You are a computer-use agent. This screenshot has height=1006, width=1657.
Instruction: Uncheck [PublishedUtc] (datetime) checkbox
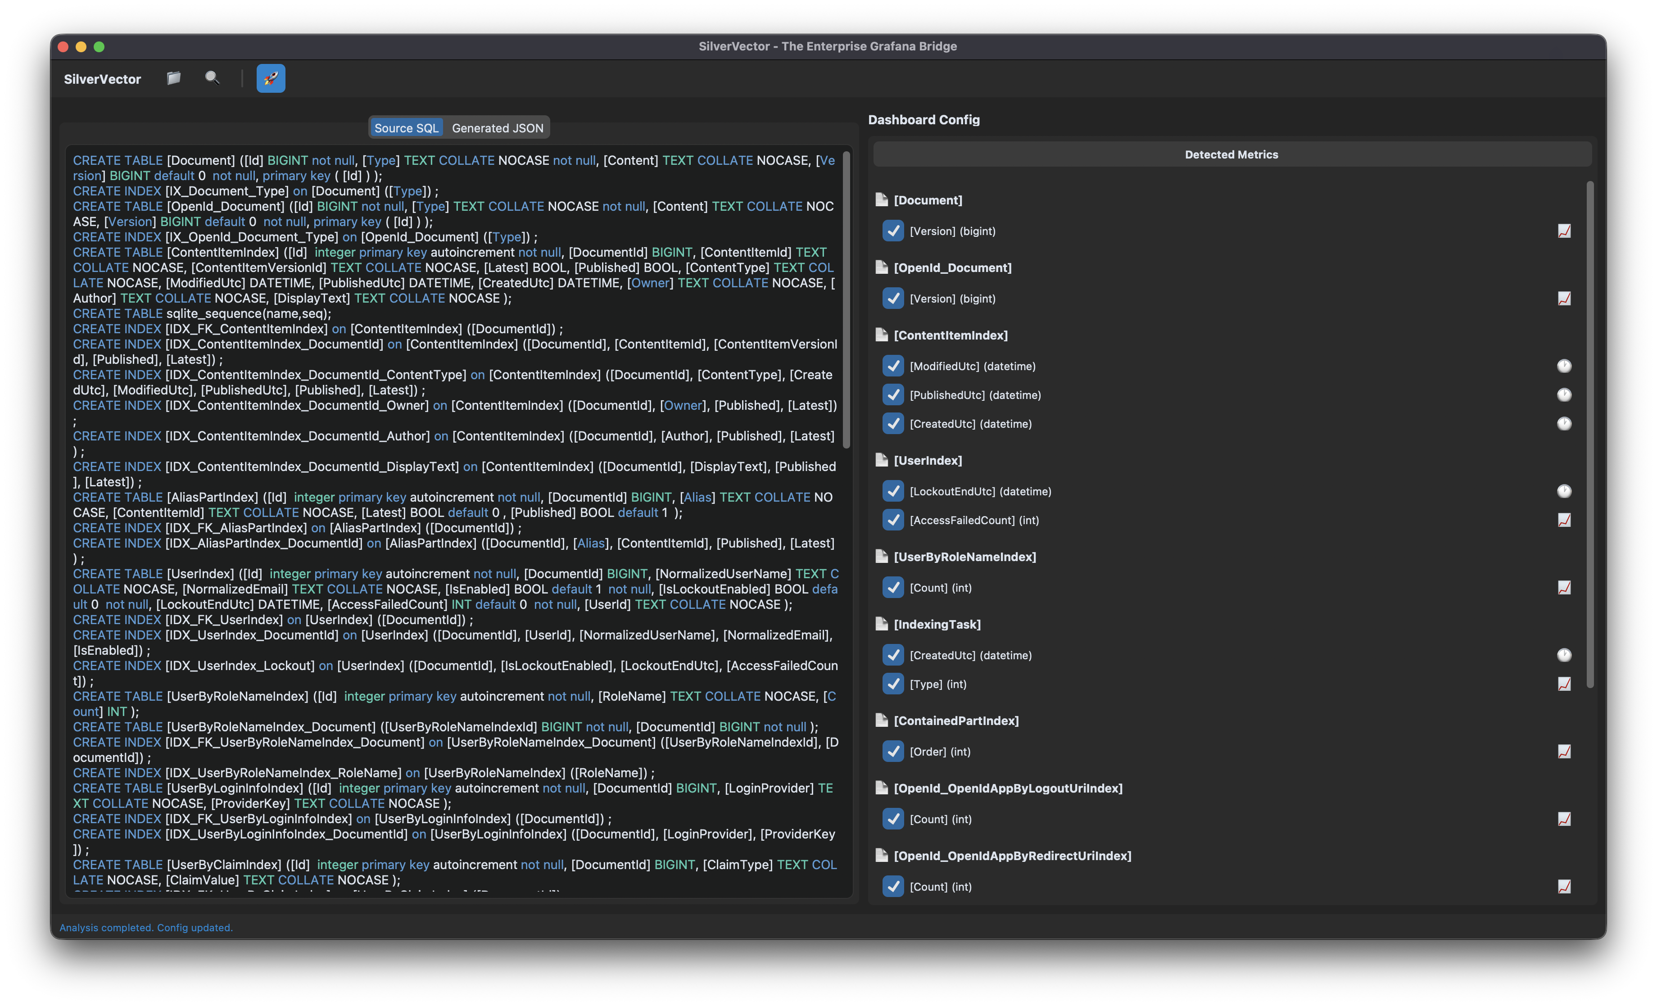coord(893,395)
